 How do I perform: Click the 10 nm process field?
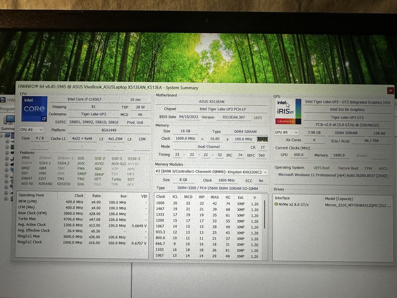point(135,100)
